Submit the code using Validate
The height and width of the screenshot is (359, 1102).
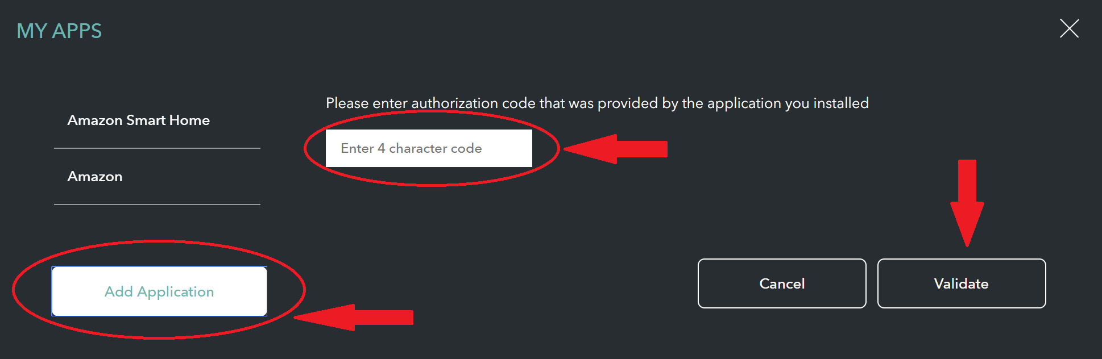pyautogui.click(x=962, y=283)
